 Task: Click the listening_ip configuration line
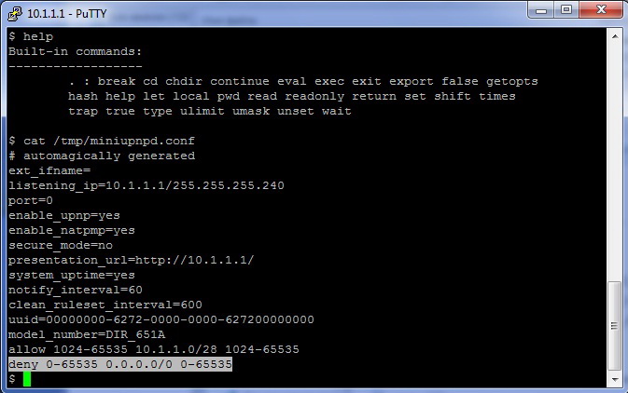point(146,185)
